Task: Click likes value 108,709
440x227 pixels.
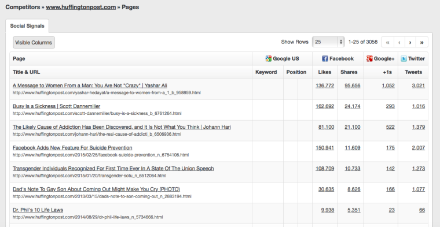Action: [325, 168]
